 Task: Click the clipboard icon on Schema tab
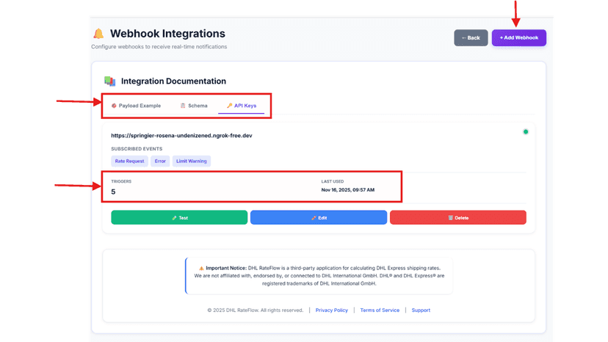(x=183, y=106)
